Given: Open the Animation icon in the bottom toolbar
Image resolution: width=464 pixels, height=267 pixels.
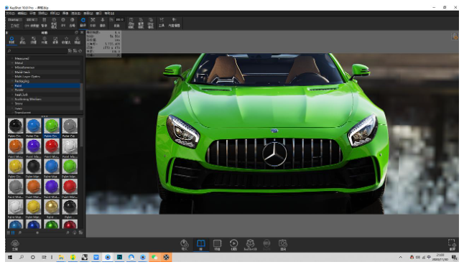Looking at the screenshot, I should pyautogui.click(x=233, y=245).
